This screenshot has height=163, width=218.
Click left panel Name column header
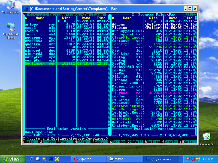pos(40,18)
